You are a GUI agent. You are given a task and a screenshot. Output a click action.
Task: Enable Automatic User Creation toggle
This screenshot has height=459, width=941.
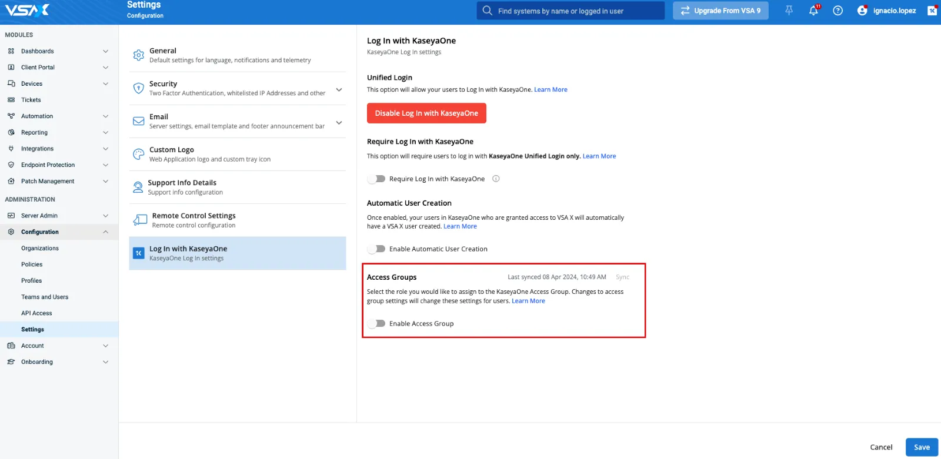tap(376, 249)
